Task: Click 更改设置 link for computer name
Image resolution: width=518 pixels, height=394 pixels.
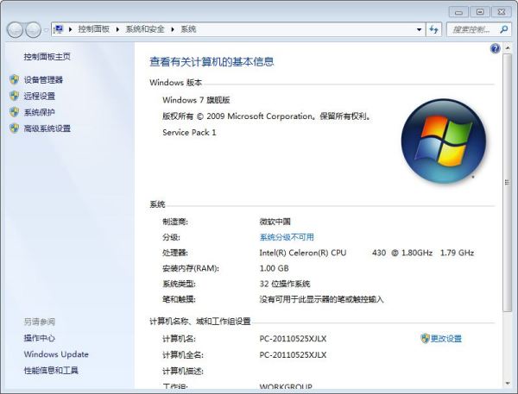Action: (446, 339)
